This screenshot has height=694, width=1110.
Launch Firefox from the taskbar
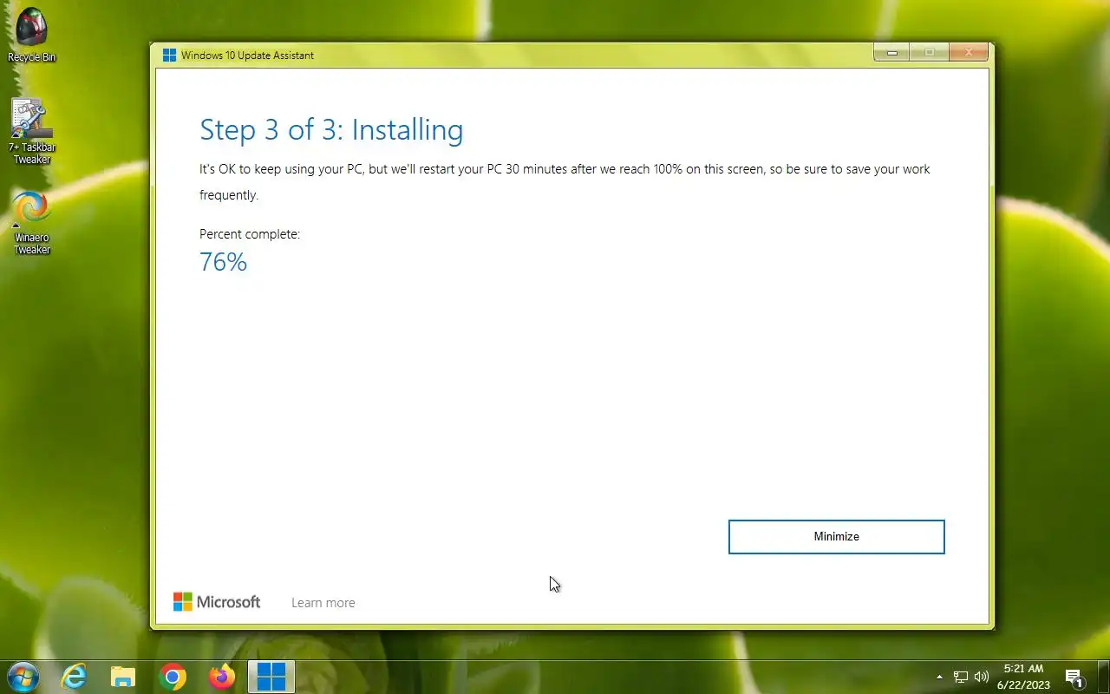(x=222, y=677)
